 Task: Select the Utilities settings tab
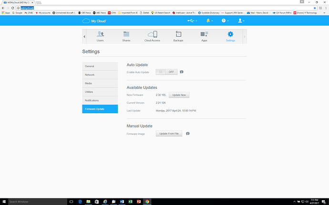(x=100, y=92)
